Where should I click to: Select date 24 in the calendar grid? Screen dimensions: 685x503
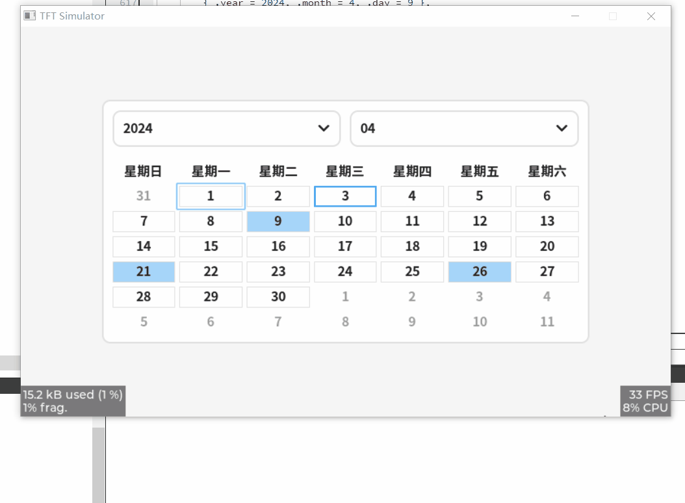coord(344,272)
